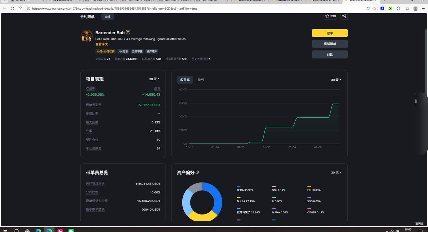
Task: Click the 模拟跟单 button
Action: pyautogui.click(x=330, y=44)
